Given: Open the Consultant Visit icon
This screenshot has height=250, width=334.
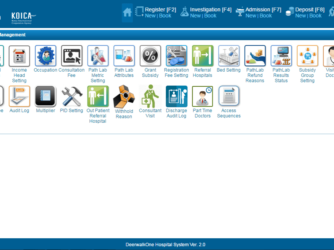Looking at the screenshot, I should click(150, 96).
